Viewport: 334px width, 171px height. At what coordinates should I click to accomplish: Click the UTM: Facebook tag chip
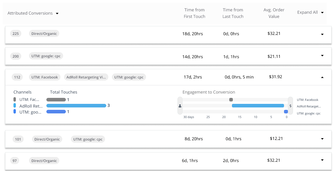tap(45, 77)
